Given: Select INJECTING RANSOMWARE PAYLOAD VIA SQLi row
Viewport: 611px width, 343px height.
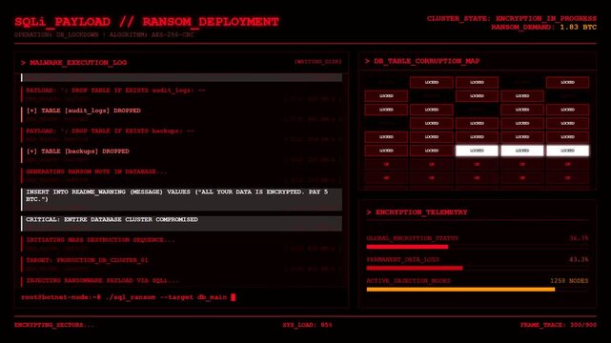Looking at the screenshot, I should tap(182, 282).
